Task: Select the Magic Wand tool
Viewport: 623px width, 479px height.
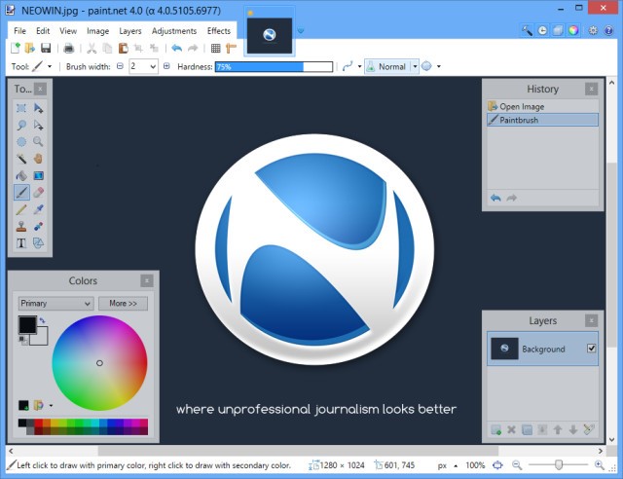Action: (x=21, y=159)
